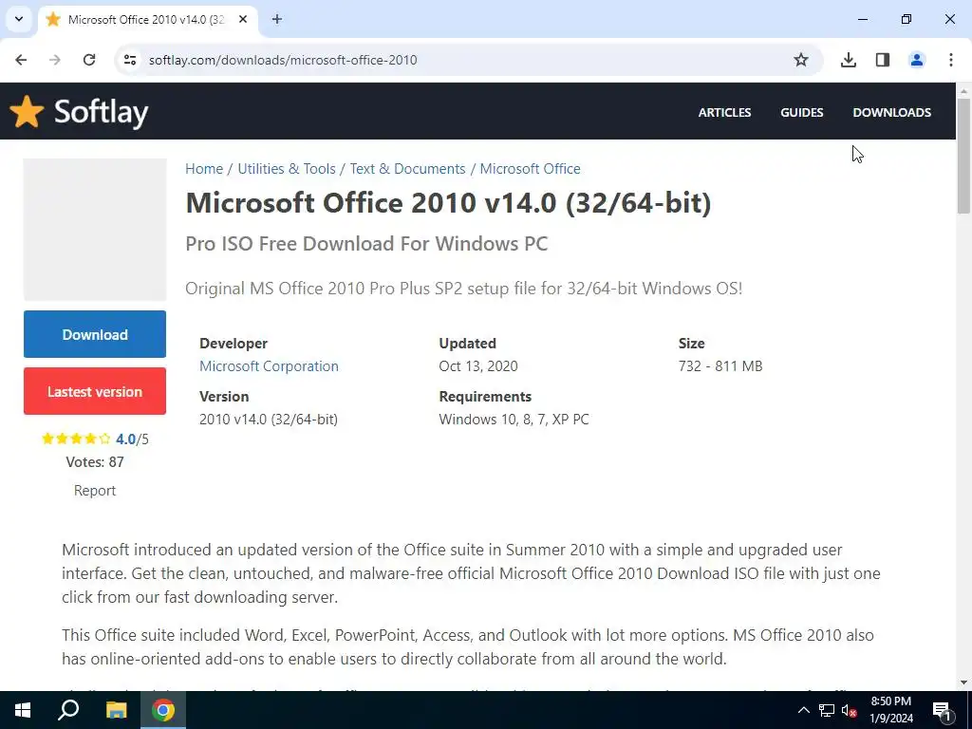Reload the Softlay page

pos(89,60)
